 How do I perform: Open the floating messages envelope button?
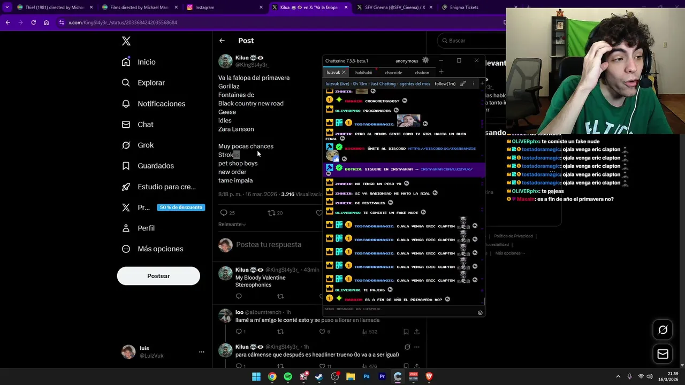(x=663, y=354)
